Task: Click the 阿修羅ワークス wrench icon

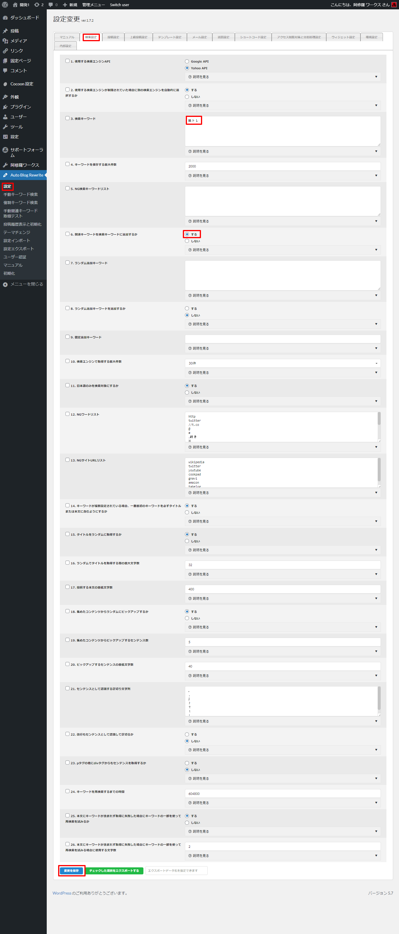Action: [x=5, y=165]
